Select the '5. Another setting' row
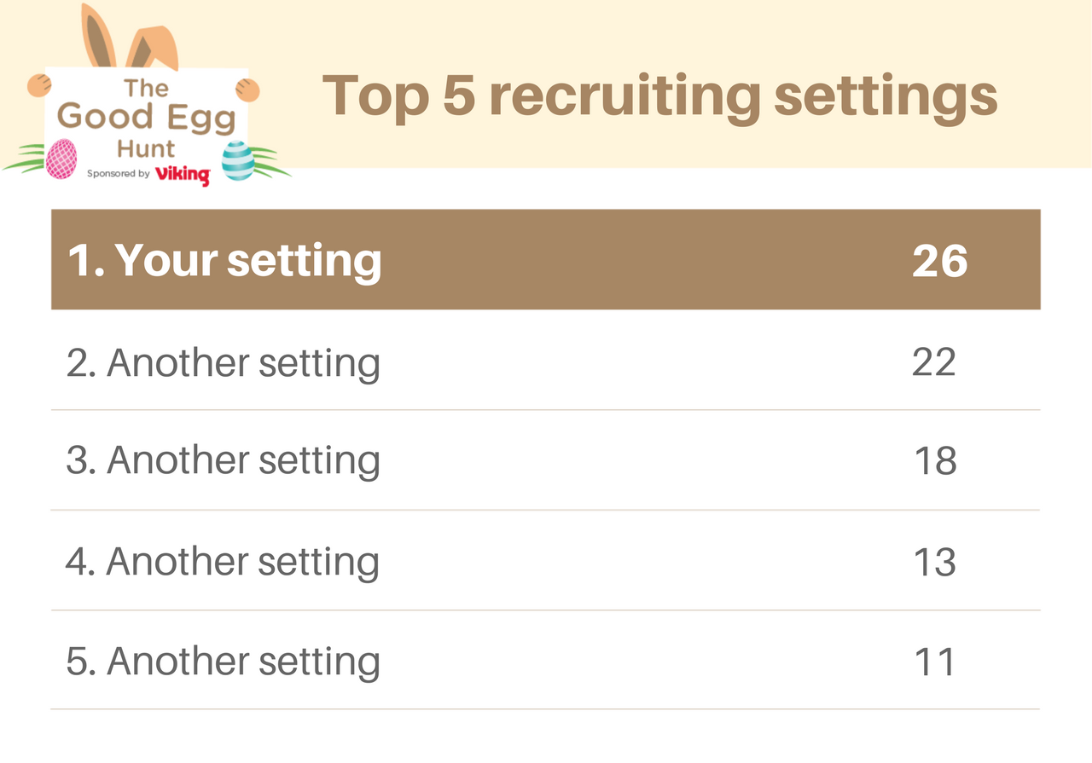The image size is (1092, 763). click(546, 661)
